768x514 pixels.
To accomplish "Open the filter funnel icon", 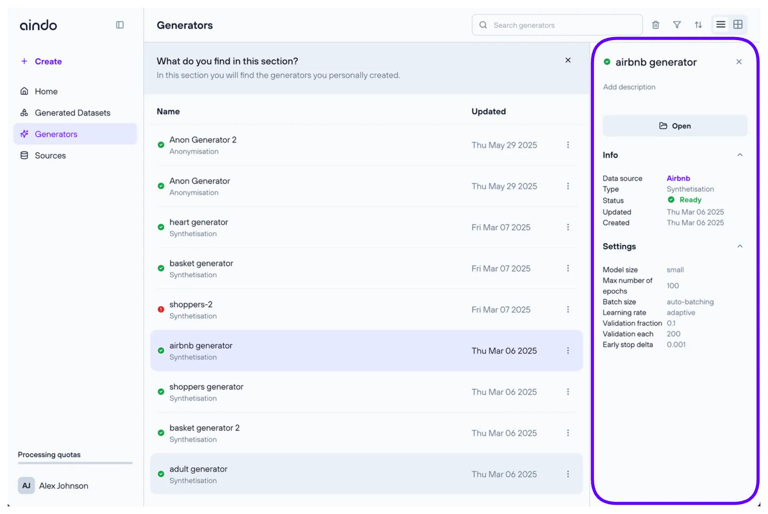I will [x=677, y=25].
